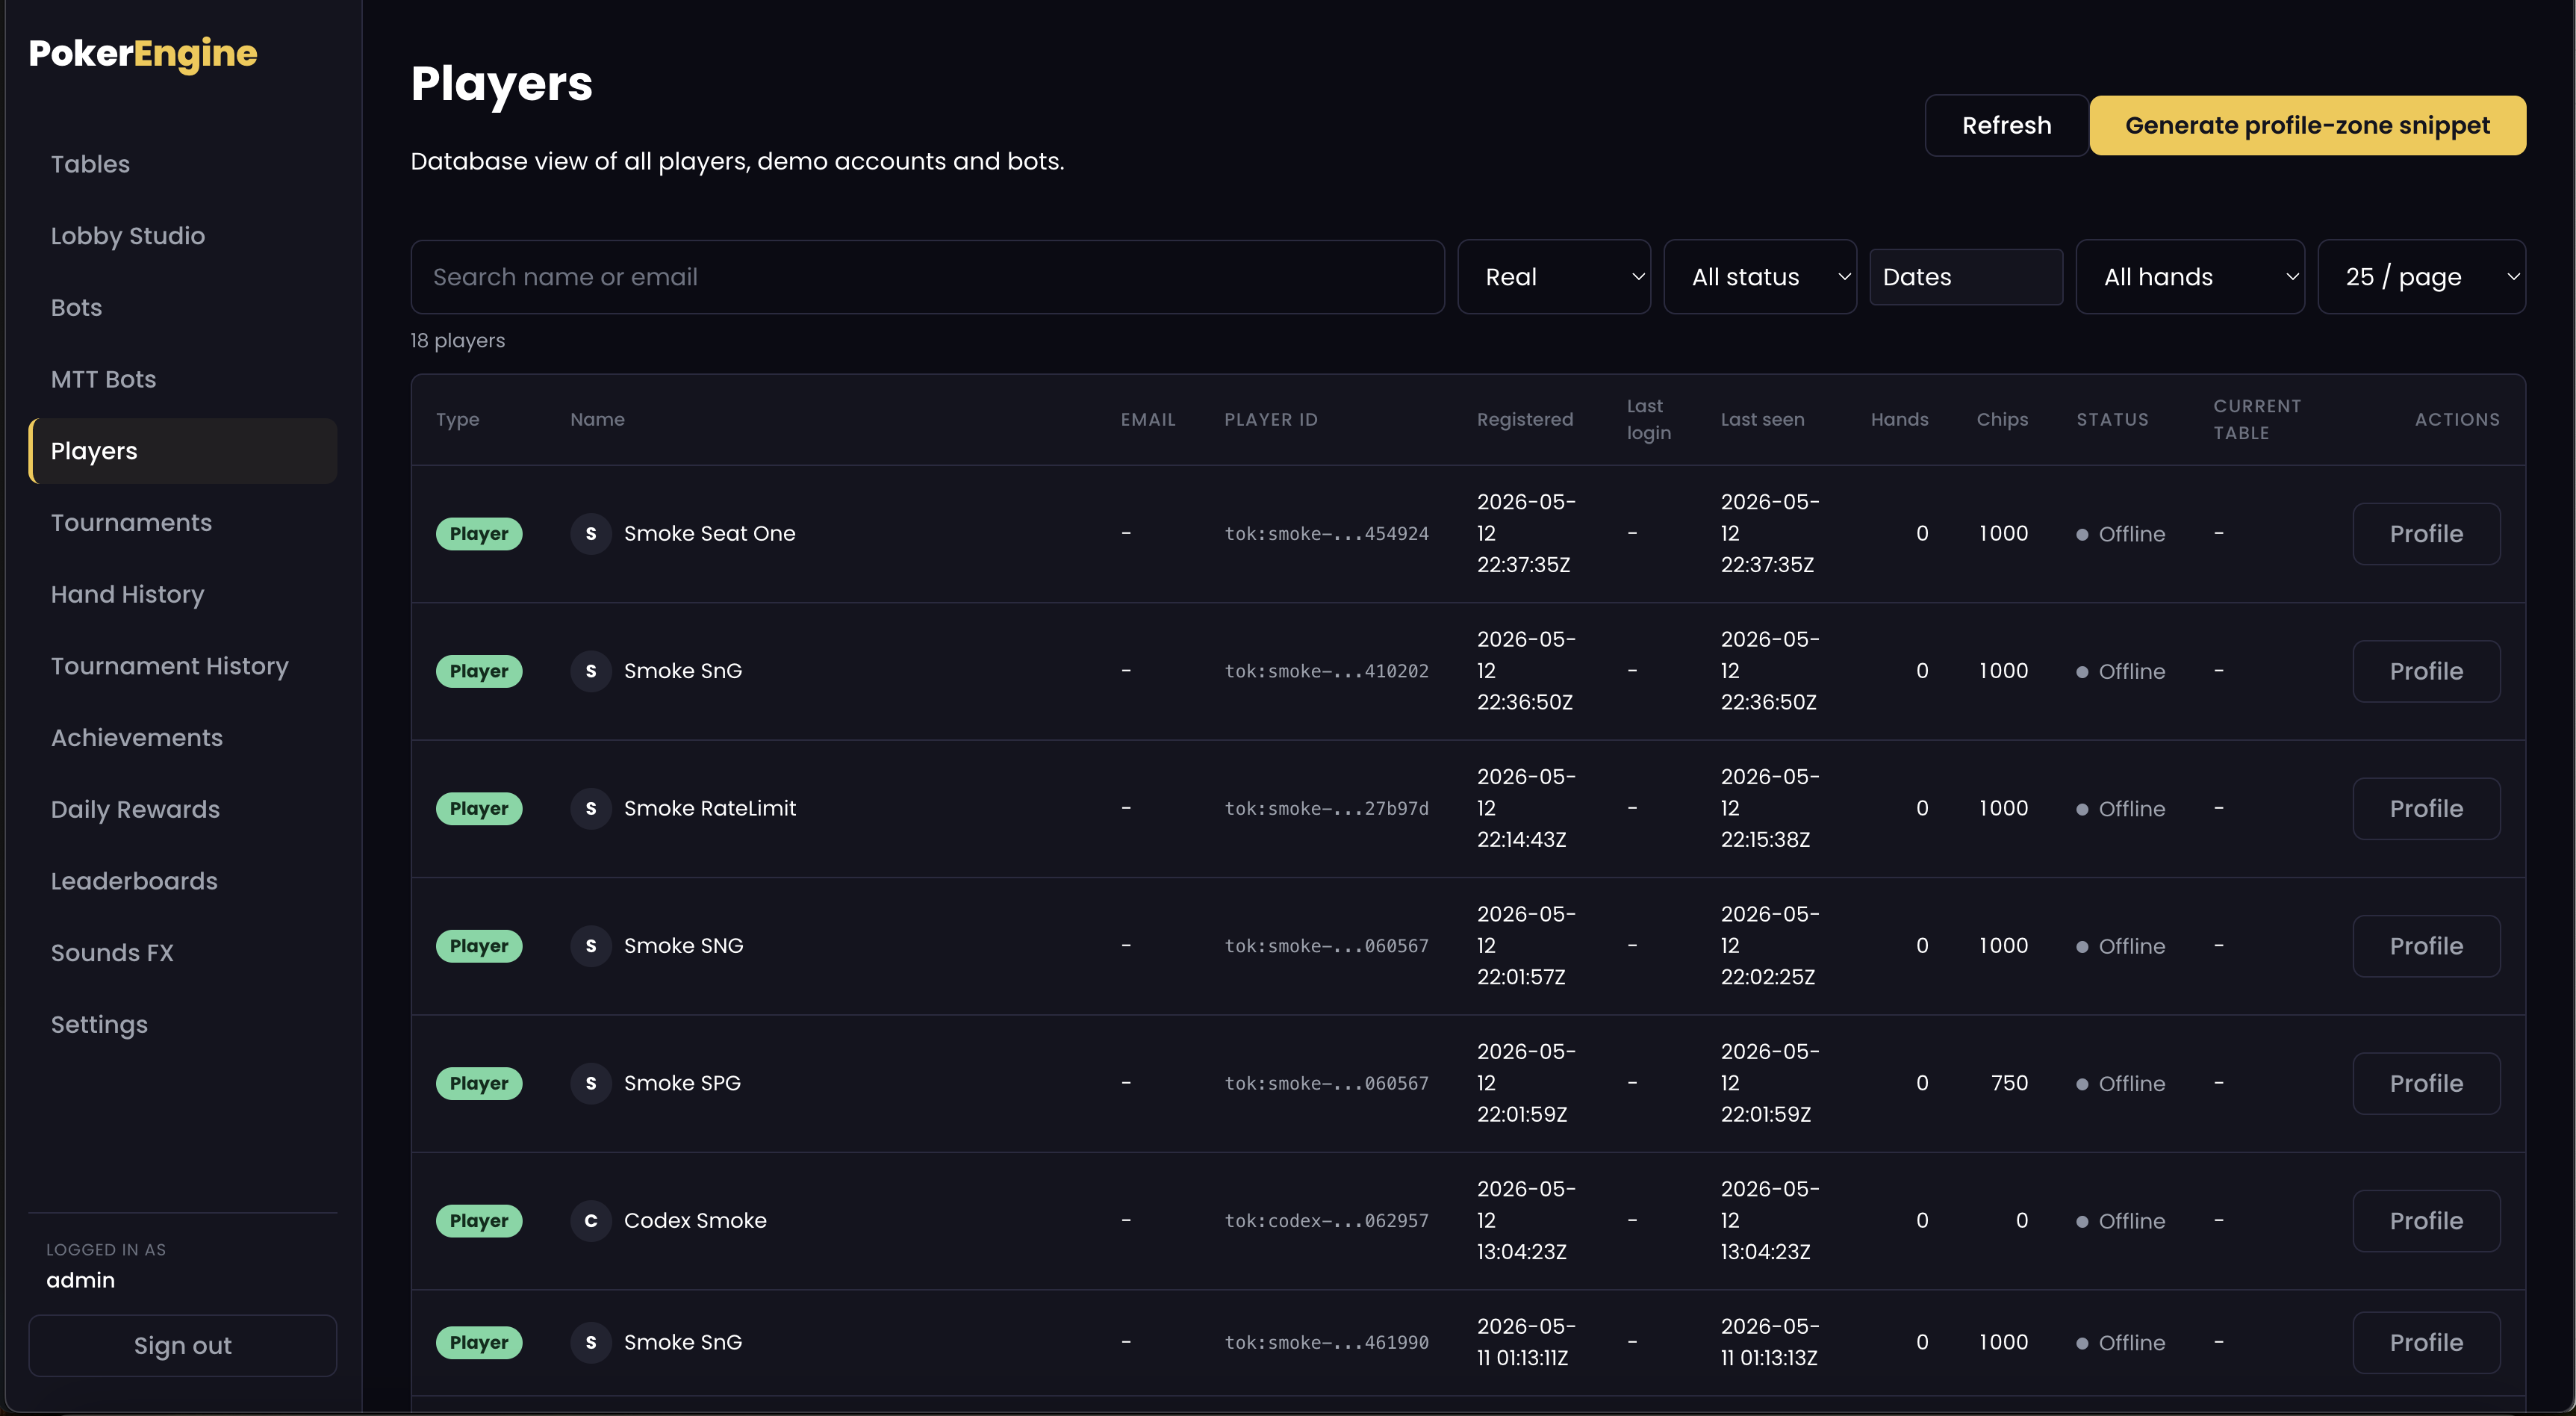Viewport: 2576px width, 1416px height.
Task: Select Players in the sidebar
Action: 183,451
